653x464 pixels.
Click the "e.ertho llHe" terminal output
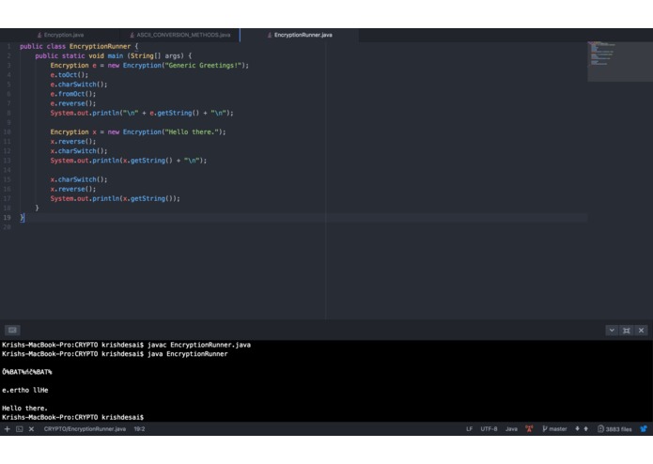tap(25, 390)
